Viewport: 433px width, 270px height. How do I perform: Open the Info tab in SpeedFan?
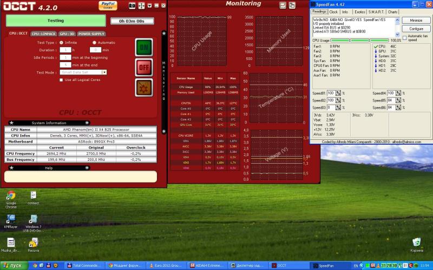(345, 12)
